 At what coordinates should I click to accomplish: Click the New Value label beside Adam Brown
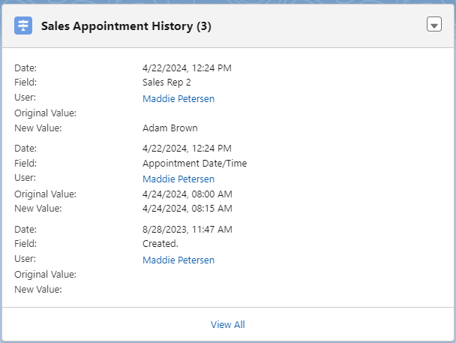(x=38, y=128)
